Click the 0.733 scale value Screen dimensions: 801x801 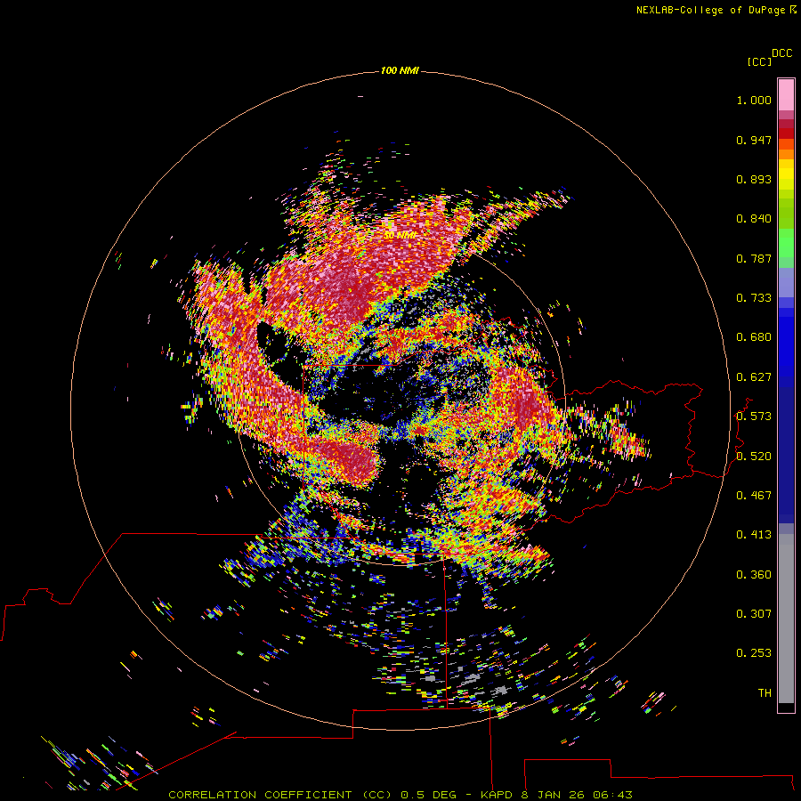(754, 298)
